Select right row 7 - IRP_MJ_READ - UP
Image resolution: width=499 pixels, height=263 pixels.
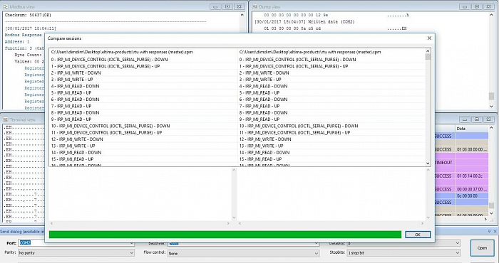point(331,106)
